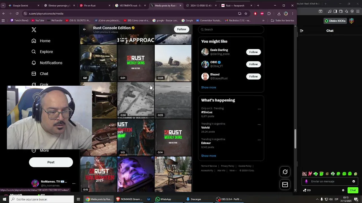Image resolution: width=362 pixels, height=203 pixels.
Task: Open Home in the X sidebar
Action: [41, 41]
